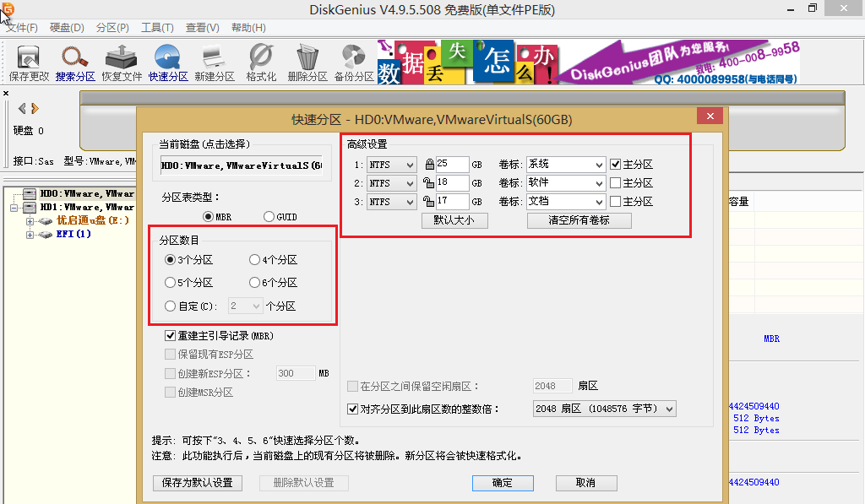Open the 帮助(H) menu
Image resolution: width=865 pixels, height=504 pixels.
(248, 28)
